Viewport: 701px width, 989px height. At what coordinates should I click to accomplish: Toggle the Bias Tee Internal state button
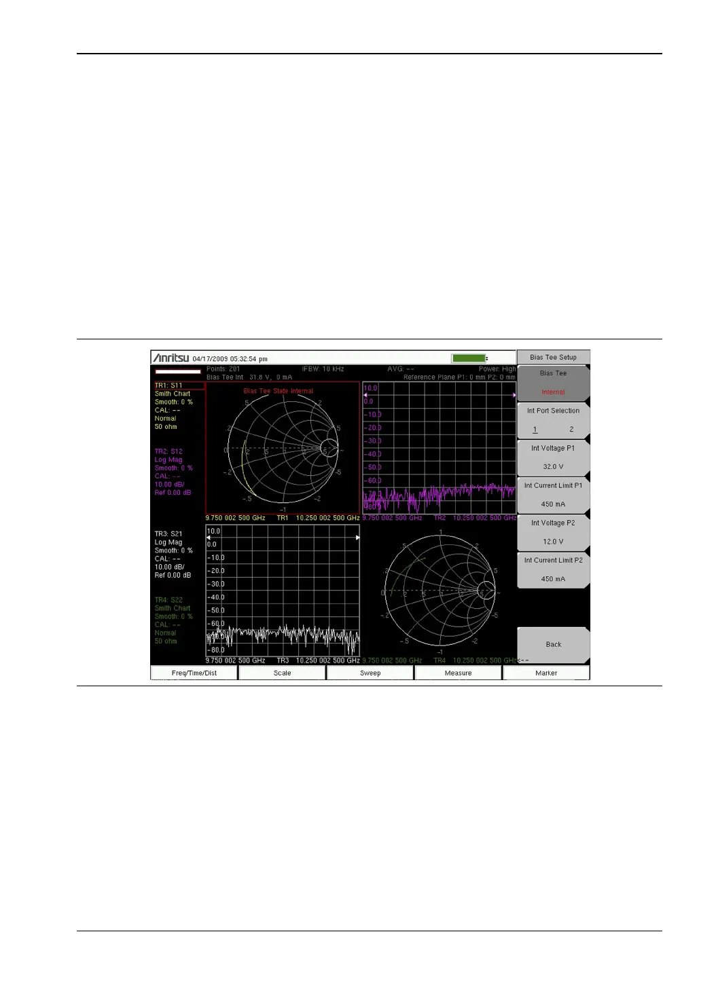(554, 383)
